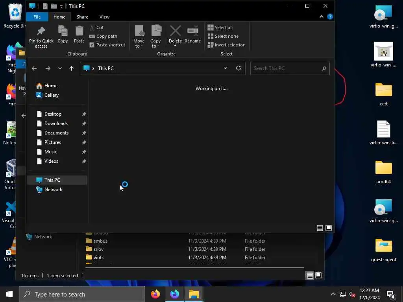403x302 pixels.
Task: Click the Refresh button in address bar
Action: tap(238, 68)
